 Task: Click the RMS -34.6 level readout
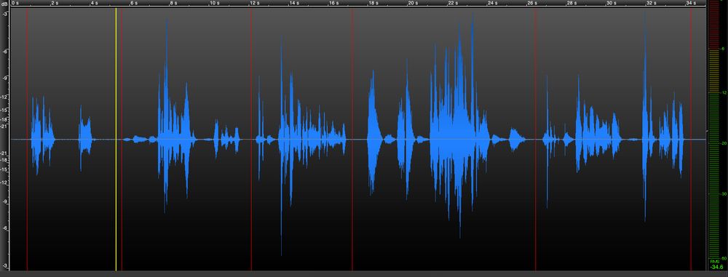(x=716, y=265)
